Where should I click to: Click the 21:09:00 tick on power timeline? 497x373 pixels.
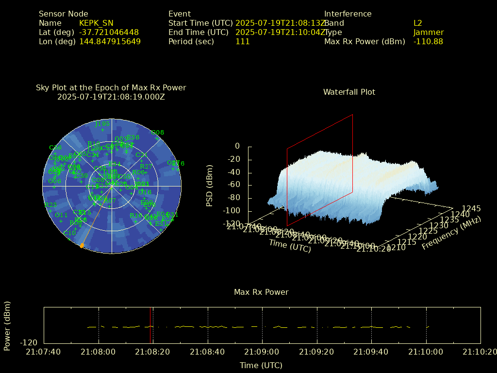(x=262, y=351)
